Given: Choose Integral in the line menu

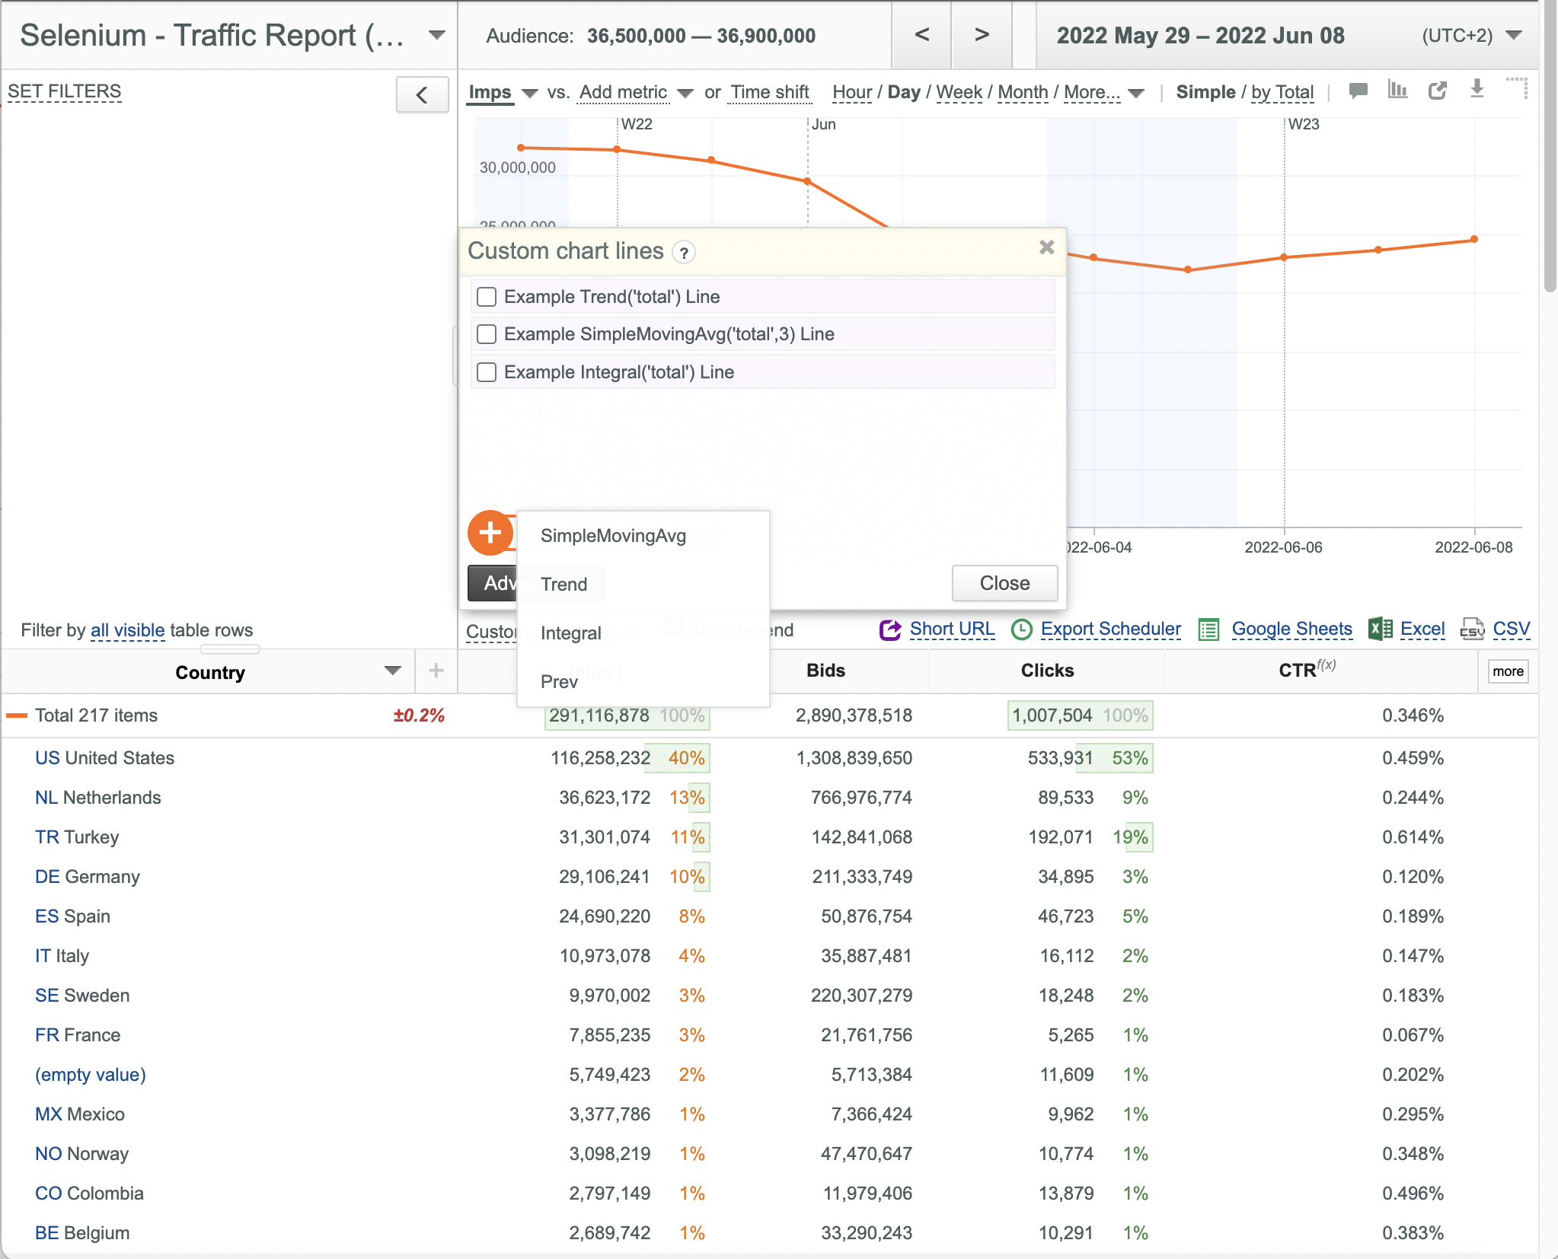Looking at the screenshot, I should [x=571, y=633].
